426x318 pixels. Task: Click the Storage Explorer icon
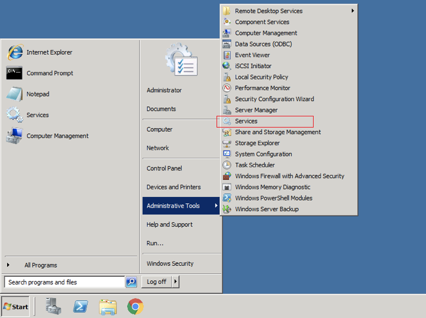click(x=227, y=143)
